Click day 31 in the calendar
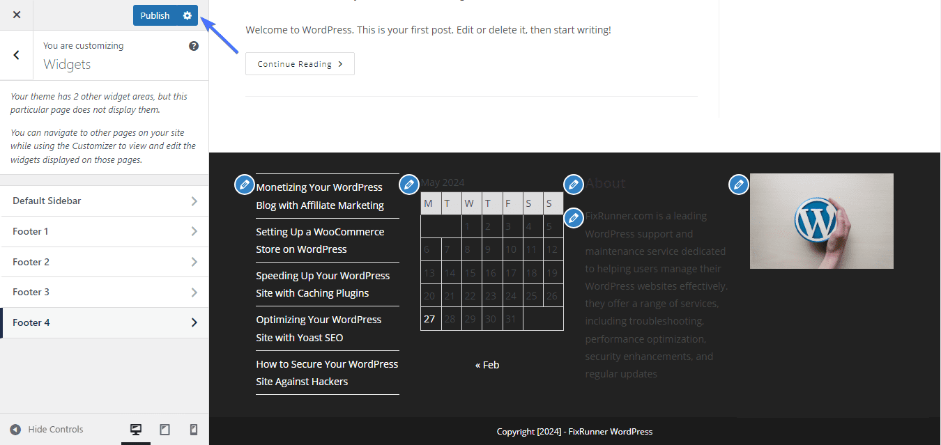 click(x=512, y=319)
